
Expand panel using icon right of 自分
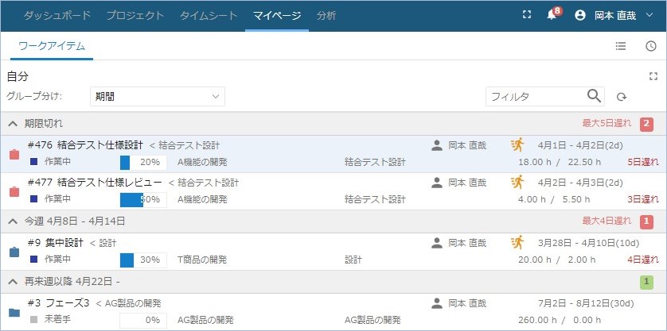click(x=653, y=76)
